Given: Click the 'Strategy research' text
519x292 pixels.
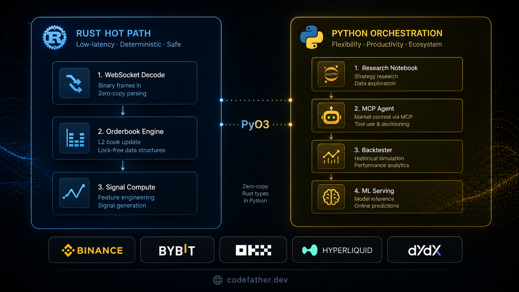Looking at the screenshot, I should [x=376, y=76].
